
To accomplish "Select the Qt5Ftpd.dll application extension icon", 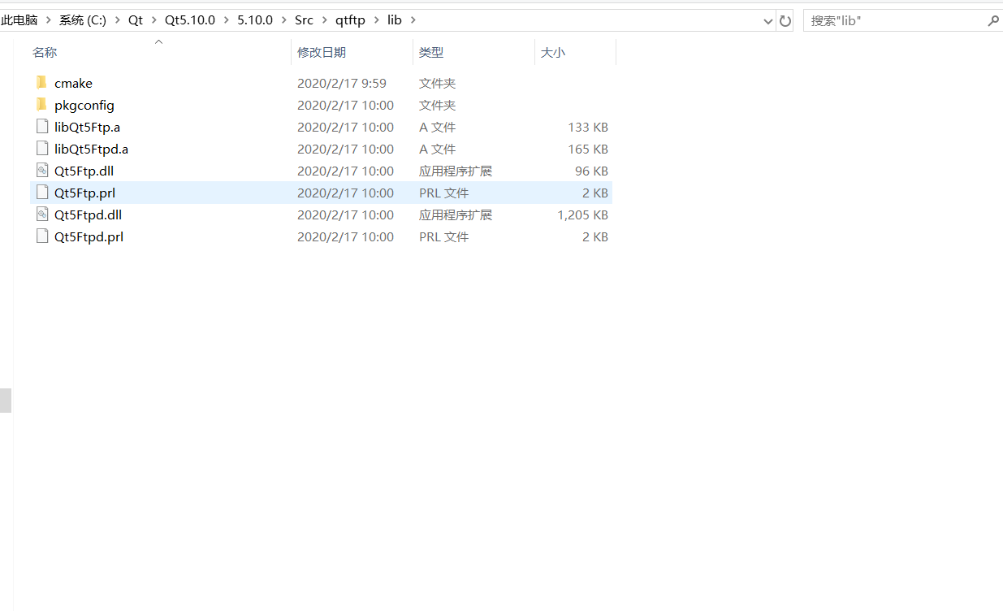I will [42, 214].
